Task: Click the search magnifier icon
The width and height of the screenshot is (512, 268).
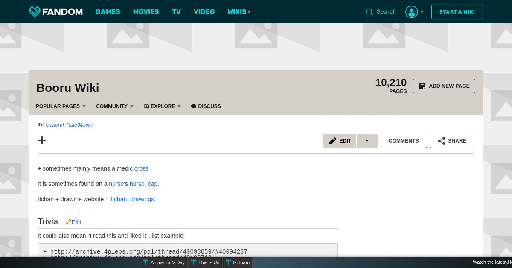Action: [x=369, y=12]
